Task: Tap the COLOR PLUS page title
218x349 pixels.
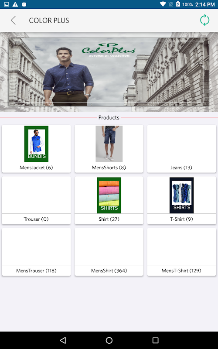Action: 49,21
